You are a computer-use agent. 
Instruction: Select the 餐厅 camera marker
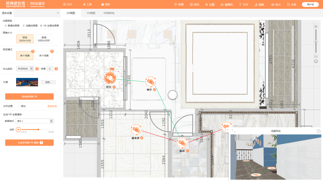[x=151, y=82]
